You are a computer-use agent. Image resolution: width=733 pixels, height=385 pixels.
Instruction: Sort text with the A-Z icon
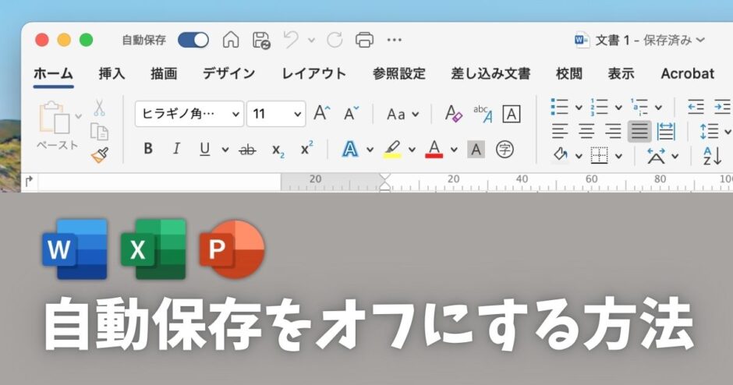pyautogui.click(x=713, y=156)
